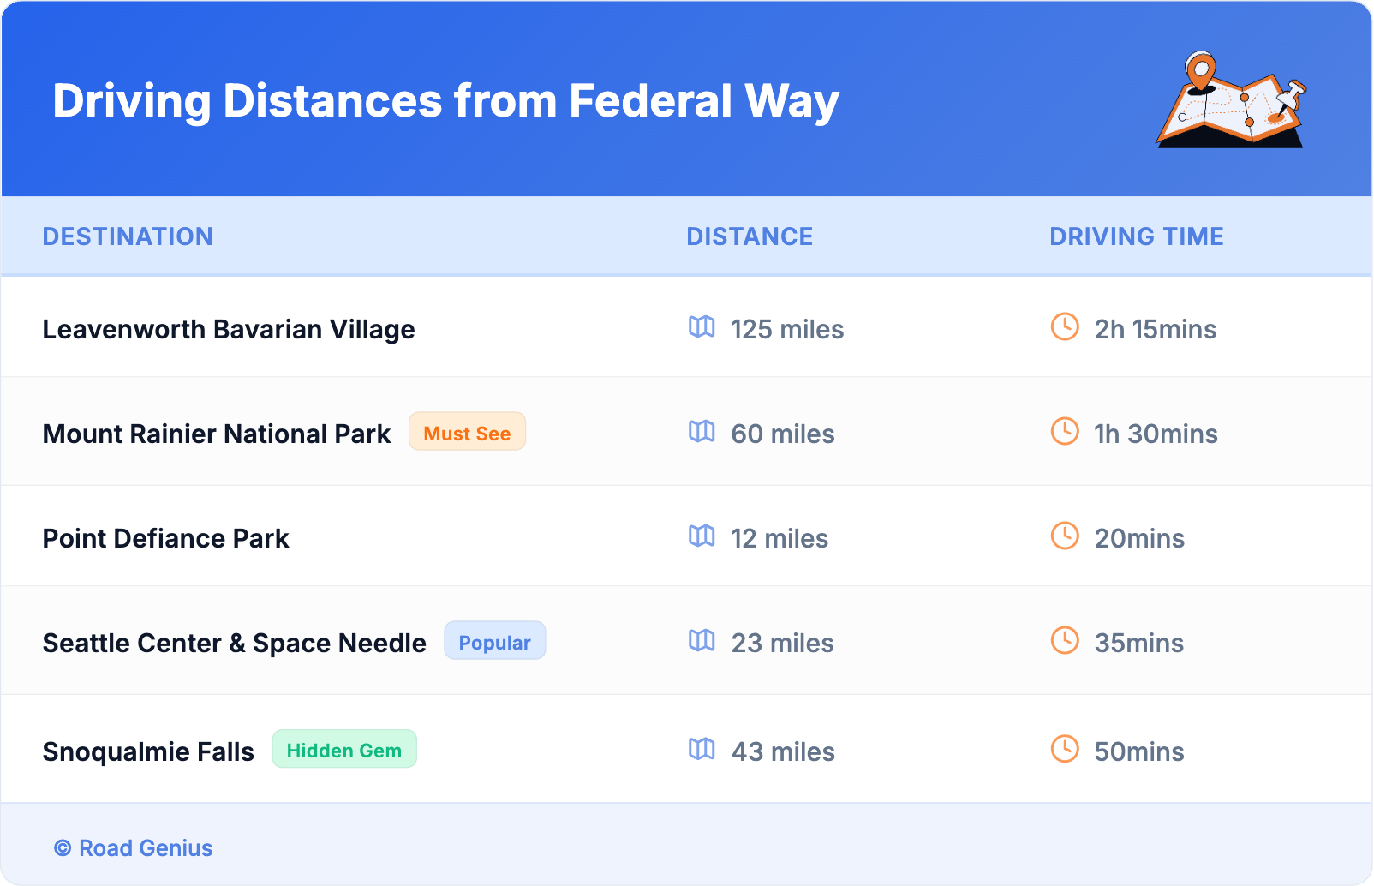Click the Popular badge
This screenshot has width=1374, height=886.
(494, 642)
